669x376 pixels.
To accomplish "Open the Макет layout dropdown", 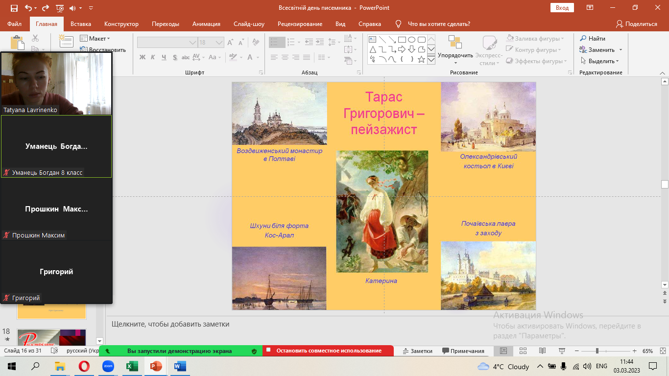I will (96, 39).
